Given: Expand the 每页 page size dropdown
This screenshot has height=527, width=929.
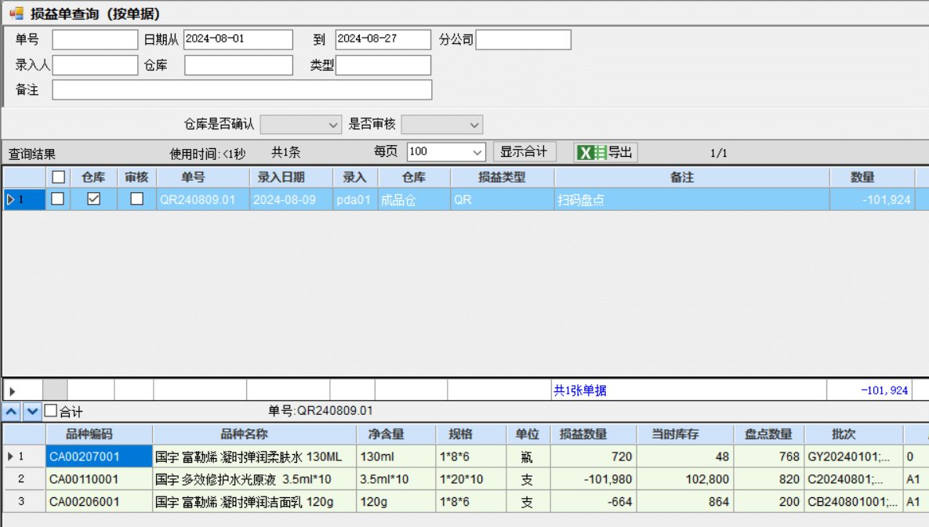Looking at the screenshot, I should click(477, 152).
